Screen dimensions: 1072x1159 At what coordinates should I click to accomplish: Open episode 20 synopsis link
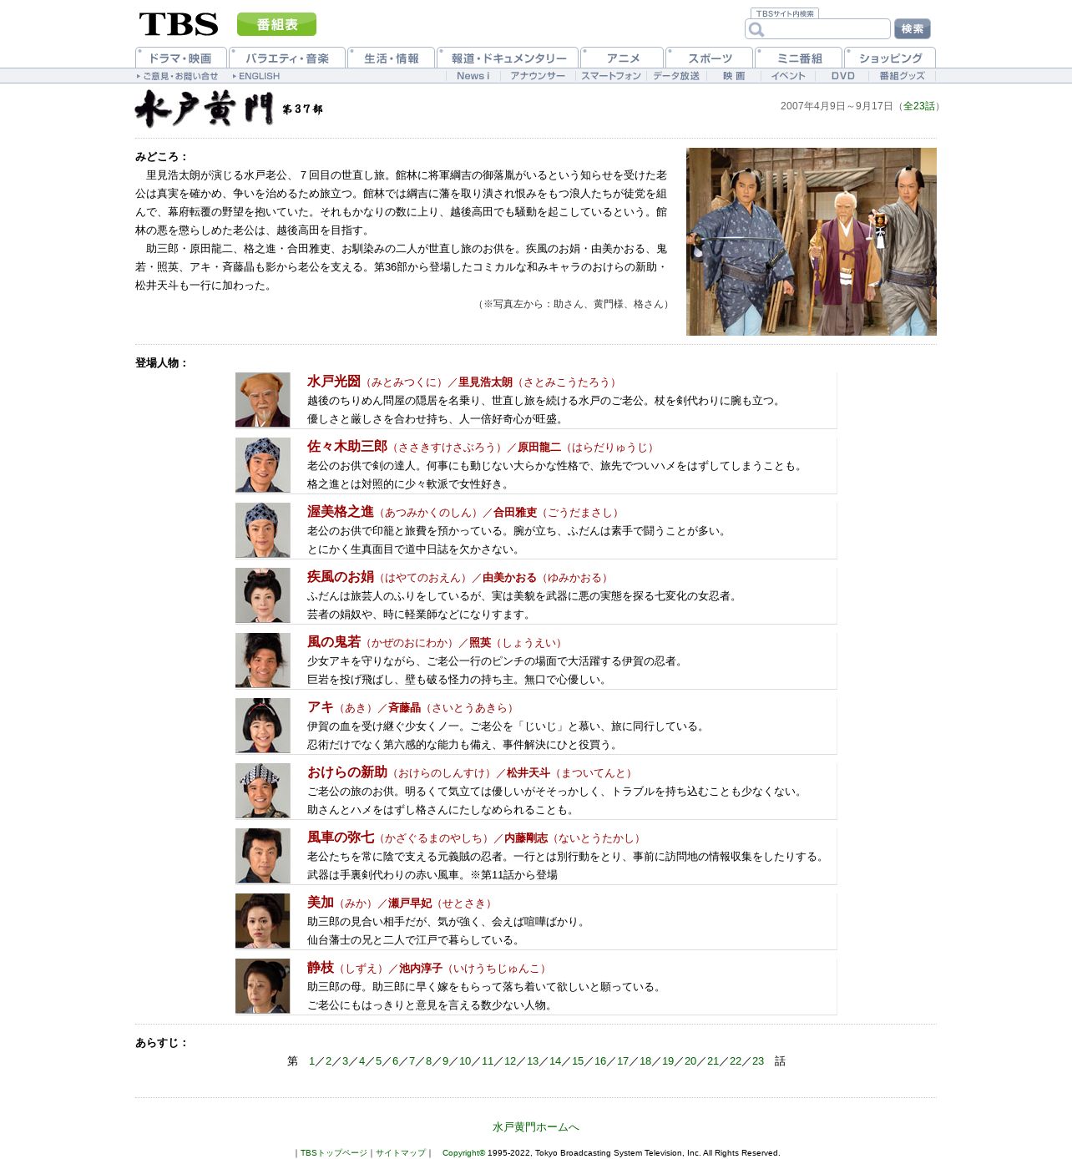coord(690,1061)
